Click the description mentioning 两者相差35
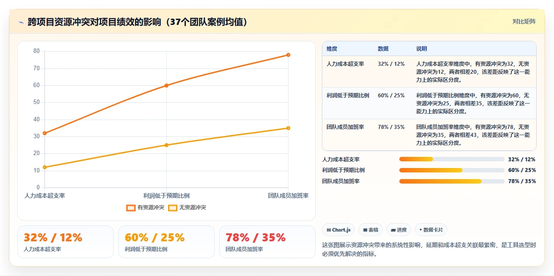 tap(474, 104)
